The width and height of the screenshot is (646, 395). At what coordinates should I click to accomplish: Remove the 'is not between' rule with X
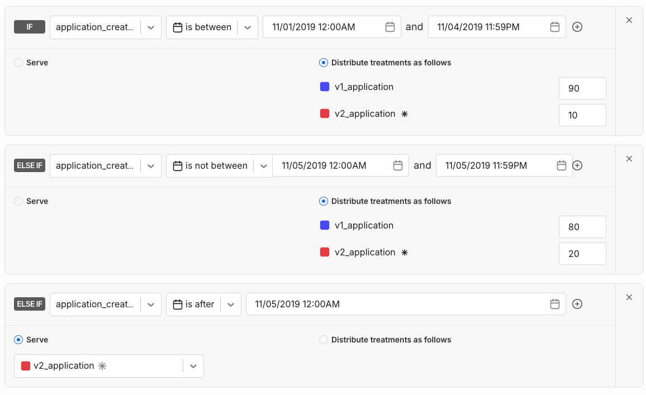click(x=629, y=159)
